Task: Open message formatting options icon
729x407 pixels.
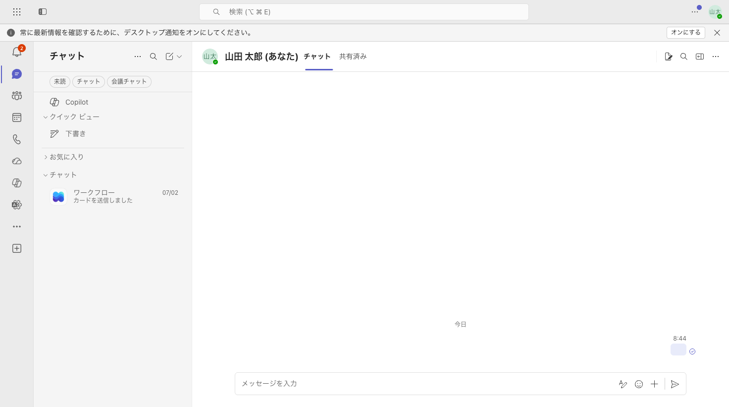Action: coord(623,384)
